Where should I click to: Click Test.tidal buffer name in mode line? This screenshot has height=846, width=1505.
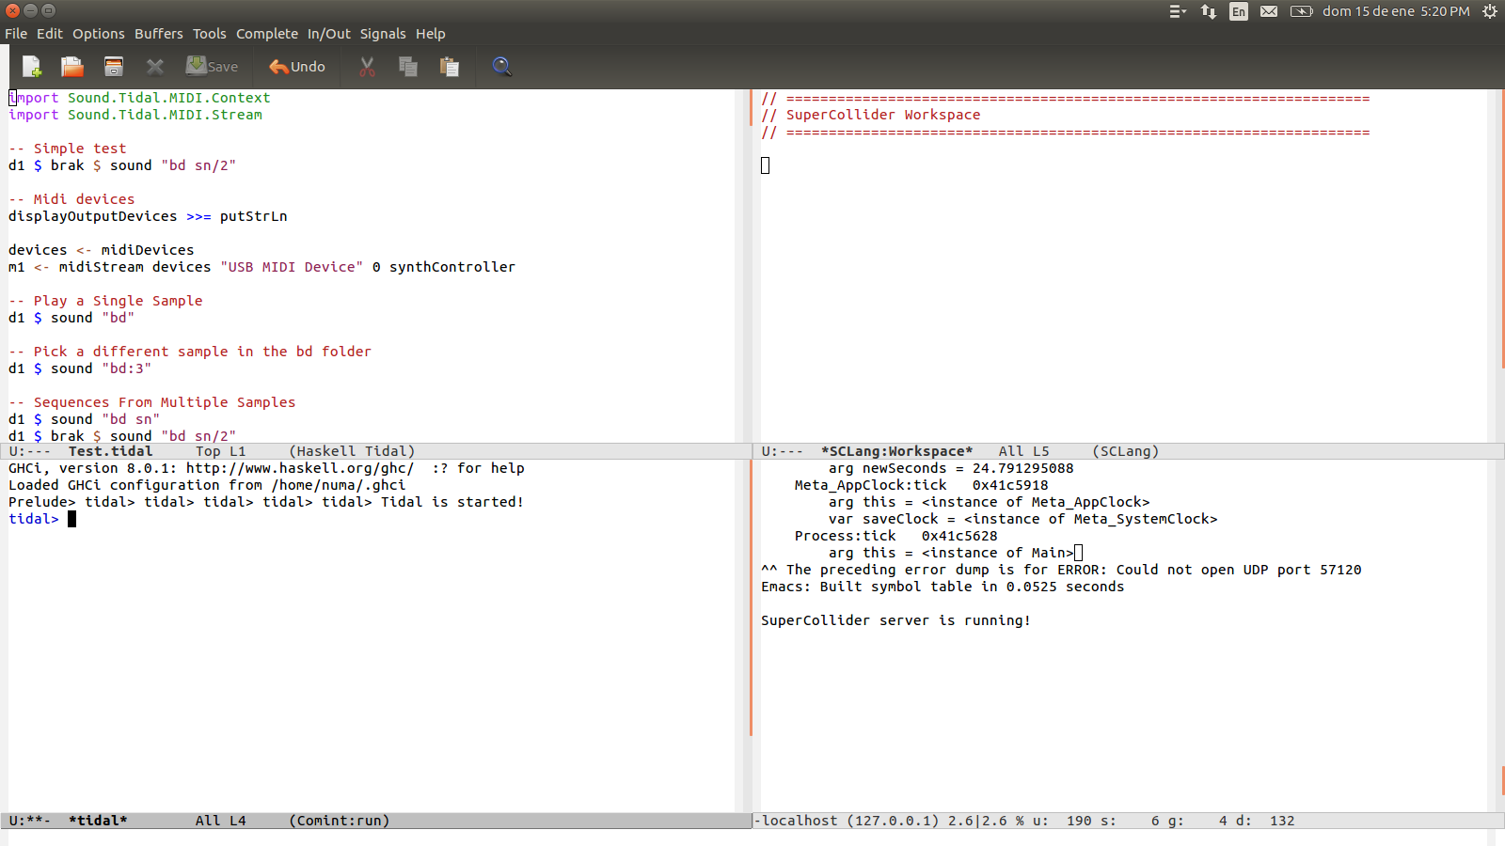pos(110,451)
